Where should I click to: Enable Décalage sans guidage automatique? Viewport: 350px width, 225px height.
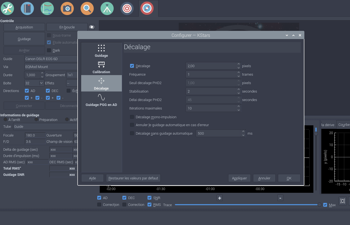pyautogui.click(x=132, y=133)
